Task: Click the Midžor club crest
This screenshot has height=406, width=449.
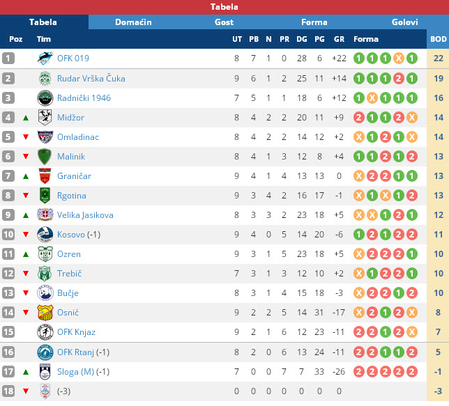Action: 45,118
